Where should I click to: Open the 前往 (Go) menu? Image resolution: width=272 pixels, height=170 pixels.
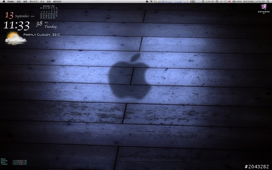(42, 2)
